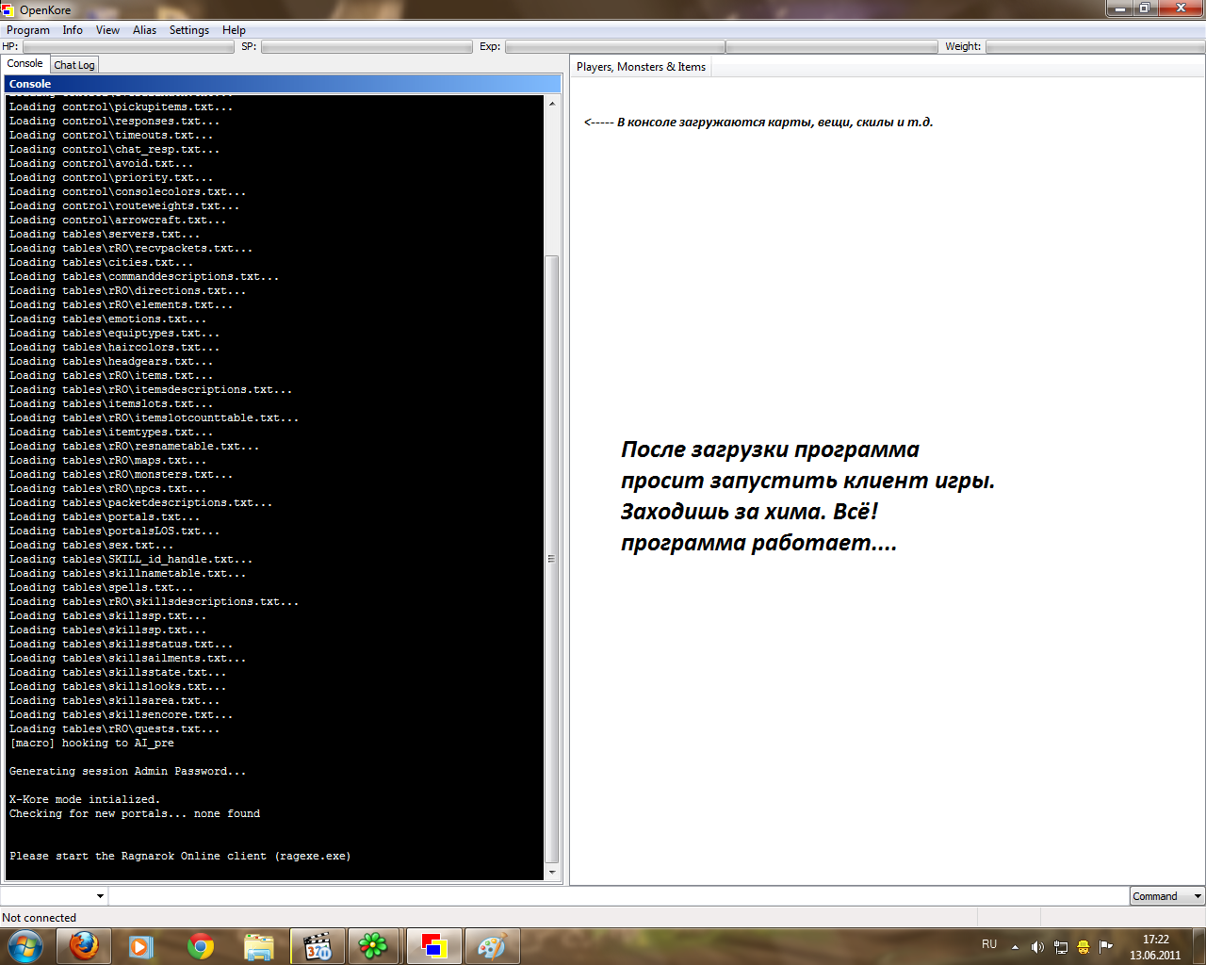The width and height of the screenshot is (1206, 965).
Task: Click the volume speaker tray icon
Action: (x=1037, y=947)
